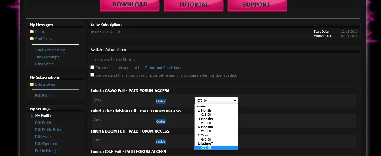Click the My Profile person icon
The height and width of the screenshot is (156, 381).
32,116
